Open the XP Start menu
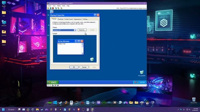 point(53,82)
